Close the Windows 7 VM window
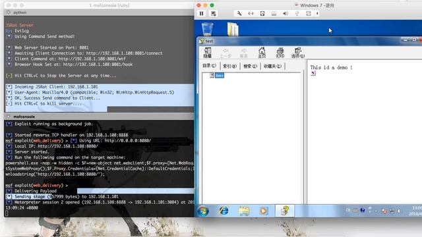 point(198,5)
